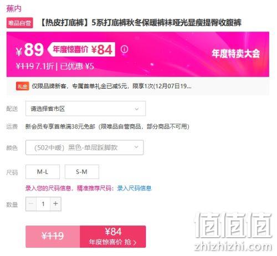The width and height of the screenshot is (277, 256).
Task: Click the chevron in the 请选择省市区 dropdown
Action: click(137, 109)
